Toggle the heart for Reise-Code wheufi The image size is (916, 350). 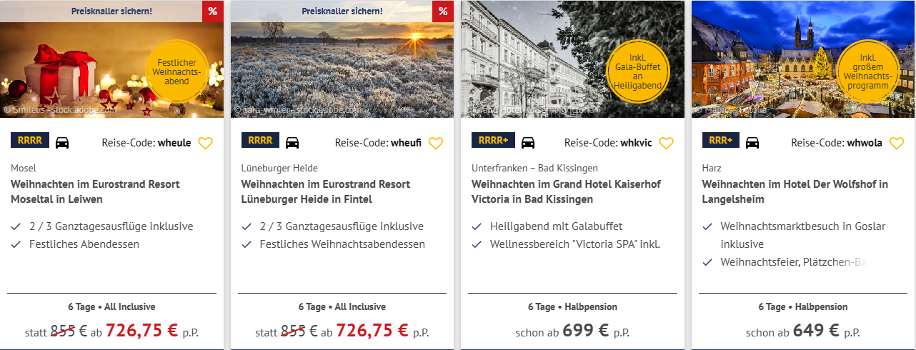(436, 143)
